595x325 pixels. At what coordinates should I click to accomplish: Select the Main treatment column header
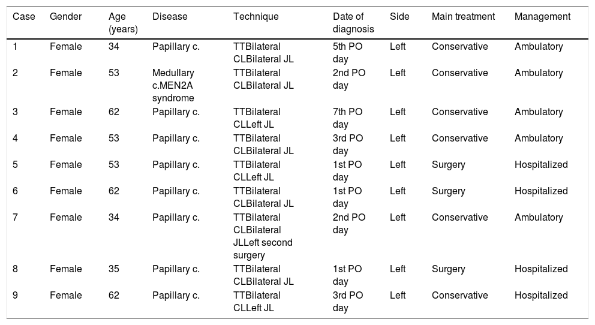[463, 17]
